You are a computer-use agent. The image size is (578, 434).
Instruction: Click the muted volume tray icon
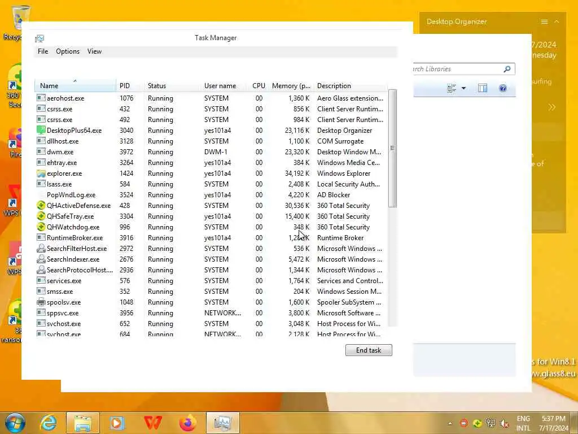[505, 423]
